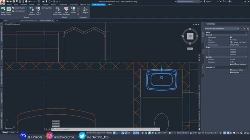Collapse the BASIC section in Properties
Screen dimensions: 250x140
[x=246, y=32]
